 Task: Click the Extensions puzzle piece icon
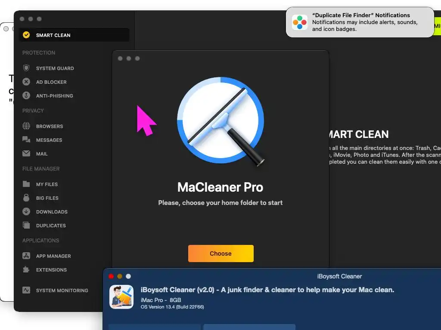(26, 269)
